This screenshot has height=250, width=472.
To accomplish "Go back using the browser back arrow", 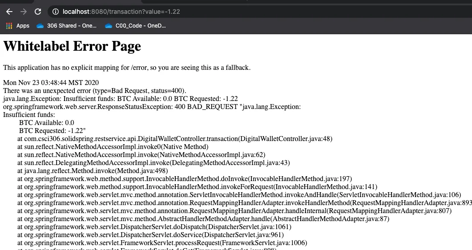I will click(x=9, y=12).
